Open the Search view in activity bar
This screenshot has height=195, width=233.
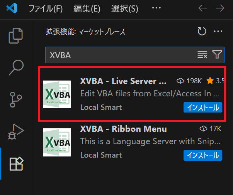16,67
